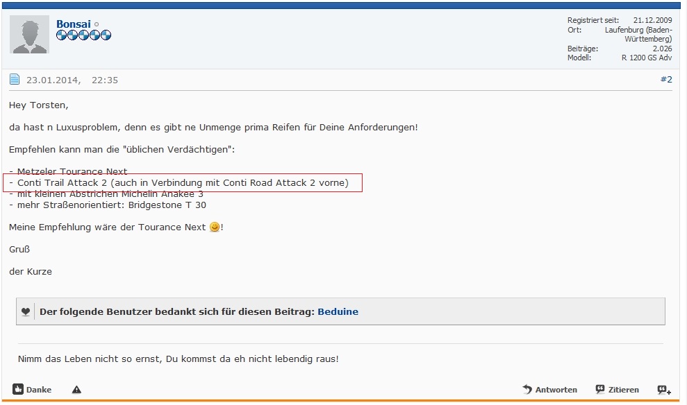Report post via warning triangle icon

pyautogui.click(x=76, y=390)
